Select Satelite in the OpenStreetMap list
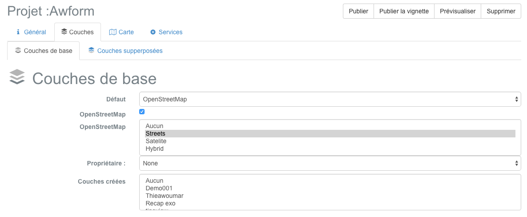527x217 pixels. click(330, 141)
